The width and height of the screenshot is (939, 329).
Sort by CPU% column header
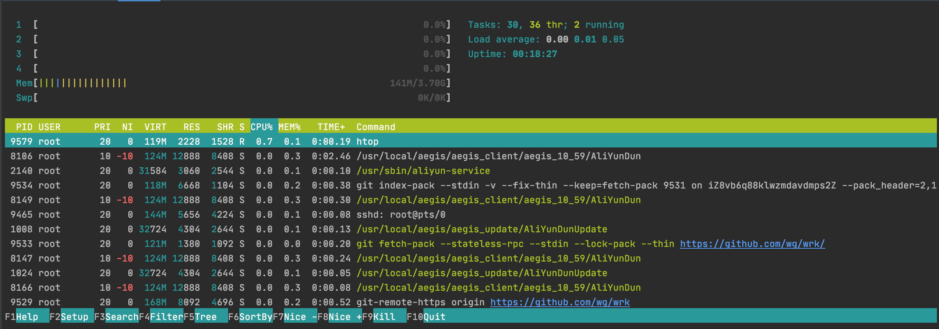(x=262, y=127)
